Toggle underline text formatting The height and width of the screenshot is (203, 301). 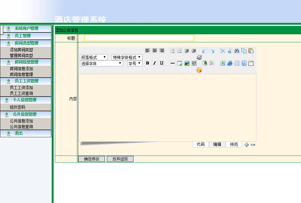point(161,63)
